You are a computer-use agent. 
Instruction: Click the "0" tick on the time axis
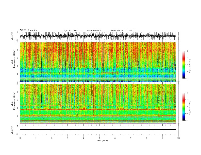click(20, 138)
